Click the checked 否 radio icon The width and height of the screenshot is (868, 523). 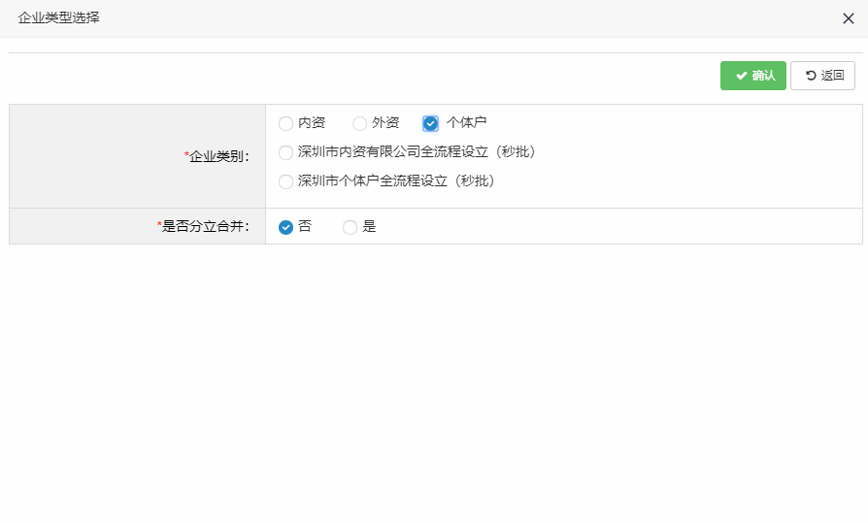285,227
